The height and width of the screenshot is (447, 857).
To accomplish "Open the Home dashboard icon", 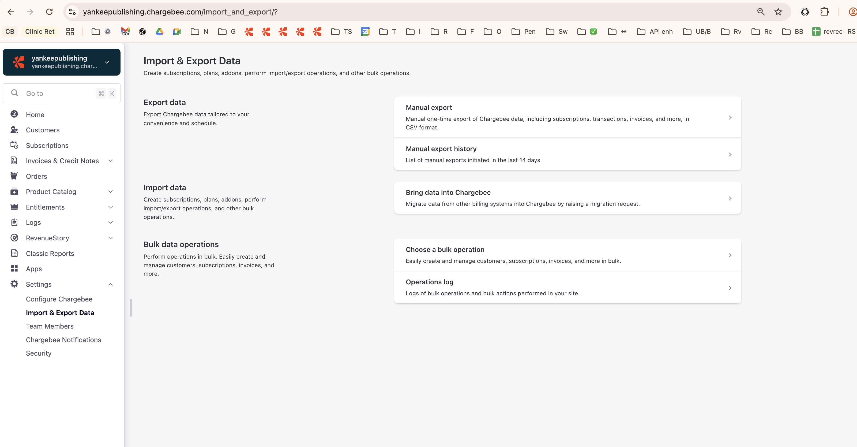I will 14,114.
